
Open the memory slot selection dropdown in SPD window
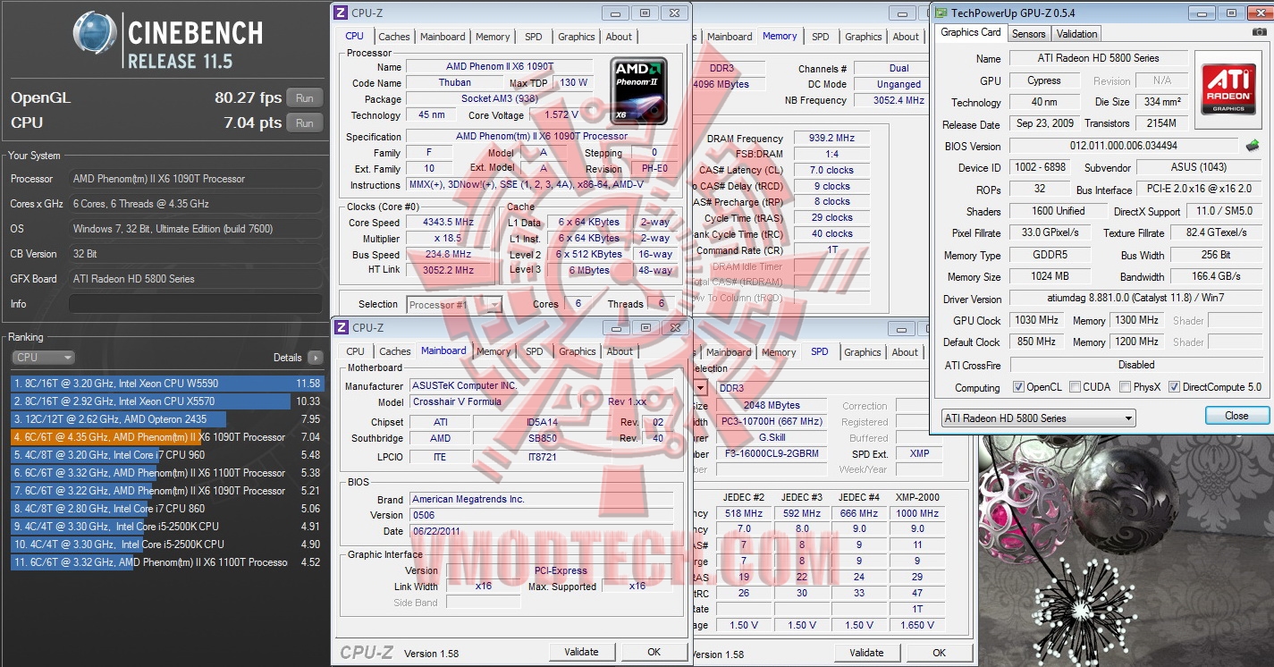(700, 388)
